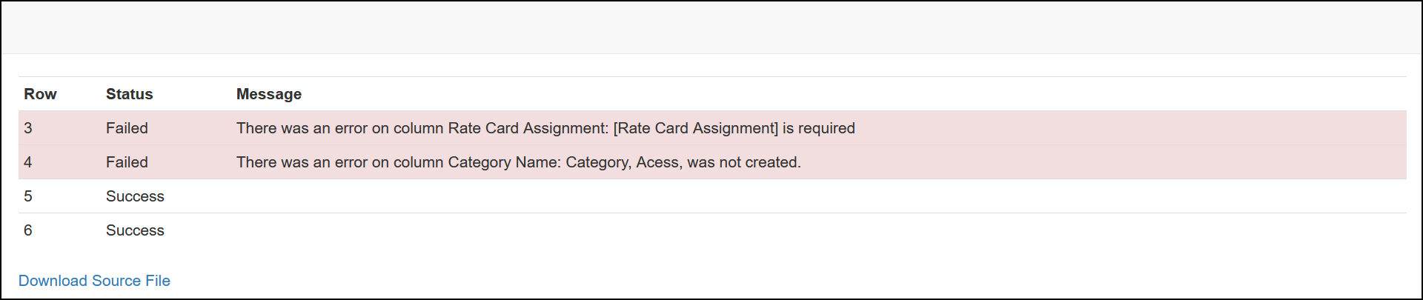Click the word 'column' in row 4 message
The width and height of the screenshot is (1423, 300).
418,162
